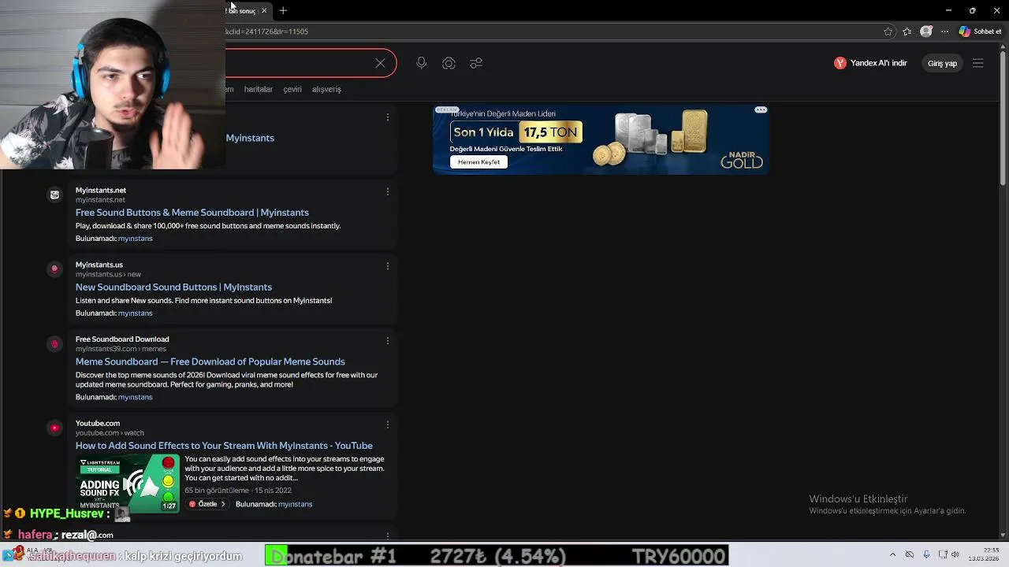Image resolution: width=1009 pixels, height=567 pixels.
Task: Close the current browser tab
Action: tap(264, 10)
